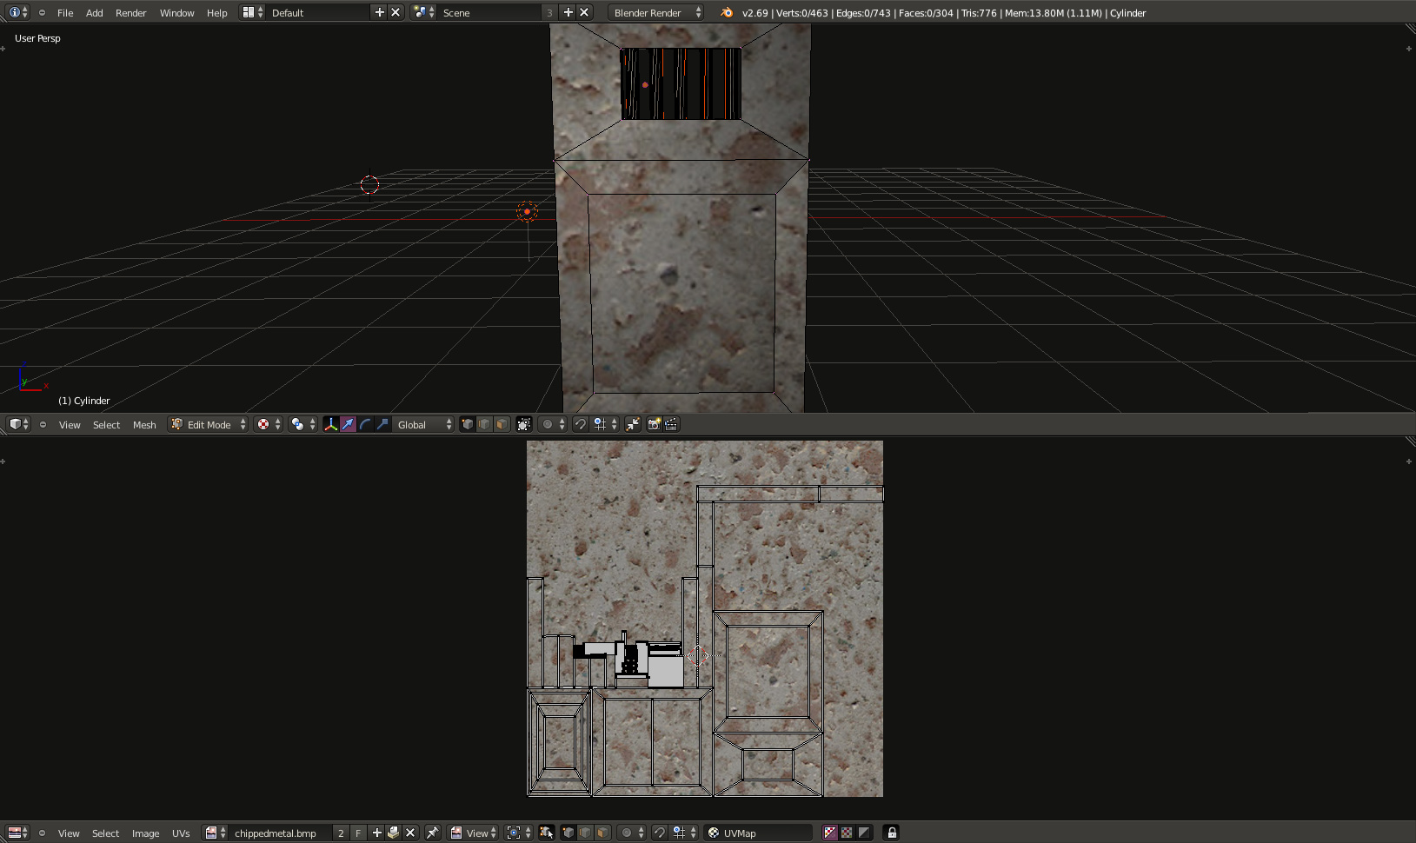Toggle snap magnet in UV editor
This screenshot has height=843, width=1416.
tap(659, 833)
